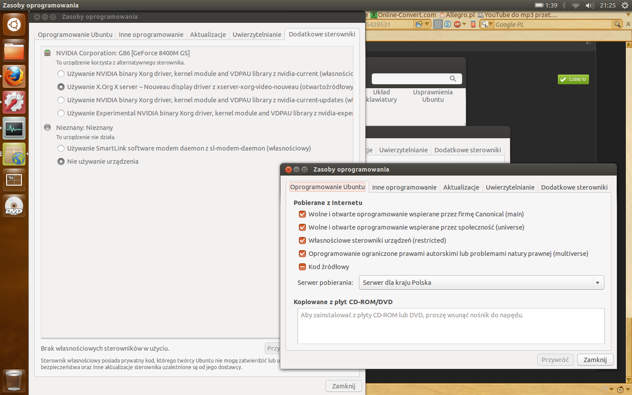Click the DVD disc launcher icon

tap(14, 206)
